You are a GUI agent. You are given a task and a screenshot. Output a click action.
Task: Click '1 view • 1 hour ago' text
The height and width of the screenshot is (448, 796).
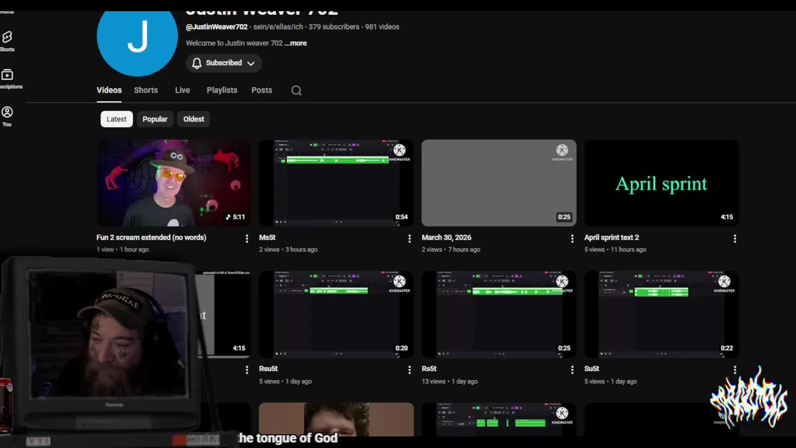pos(123,250)
